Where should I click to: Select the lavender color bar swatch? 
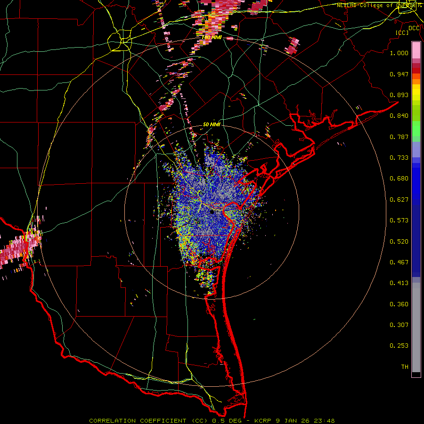pyautogui.click(x=416, y=149)
